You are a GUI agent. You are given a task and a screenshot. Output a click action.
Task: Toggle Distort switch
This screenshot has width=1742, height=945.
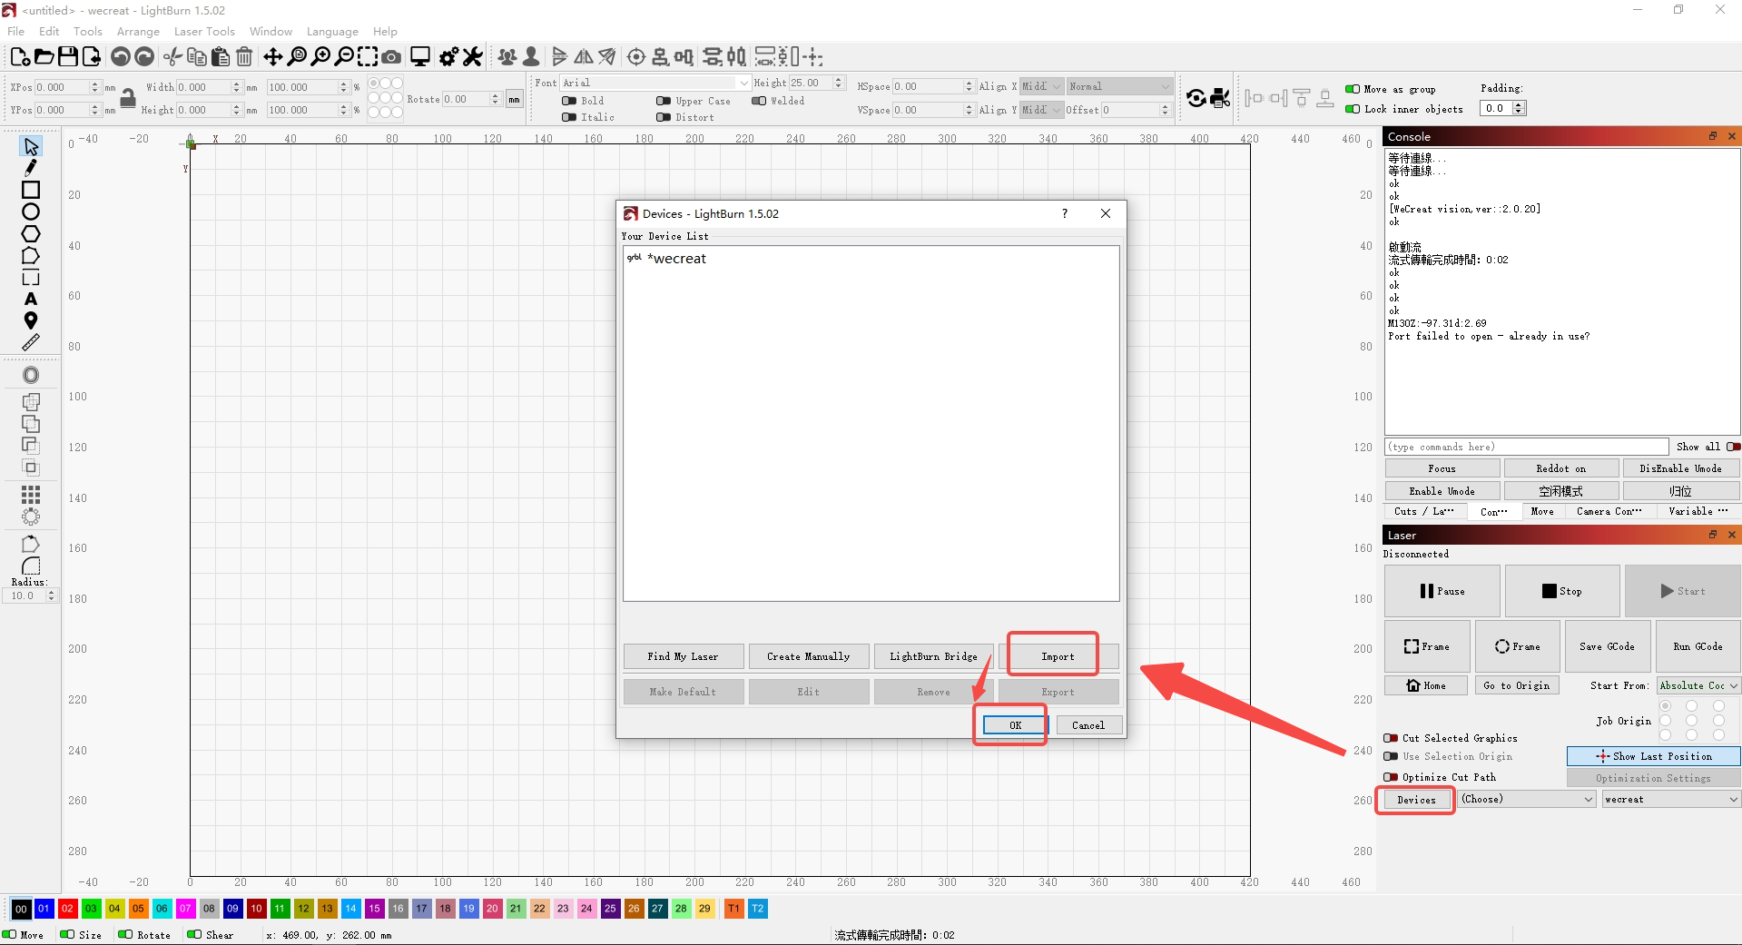(x=664, y=117)
